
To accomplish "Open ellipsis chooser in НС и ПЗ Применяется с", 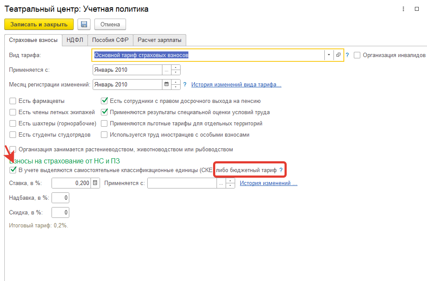I will pyautogui.click(x=221, y=183).
